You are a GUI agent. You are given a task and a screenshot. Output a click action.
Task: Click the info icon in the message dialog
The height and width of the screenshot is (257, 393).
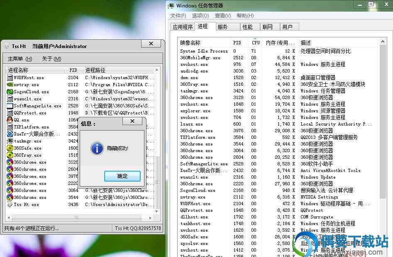coord(97,148)
